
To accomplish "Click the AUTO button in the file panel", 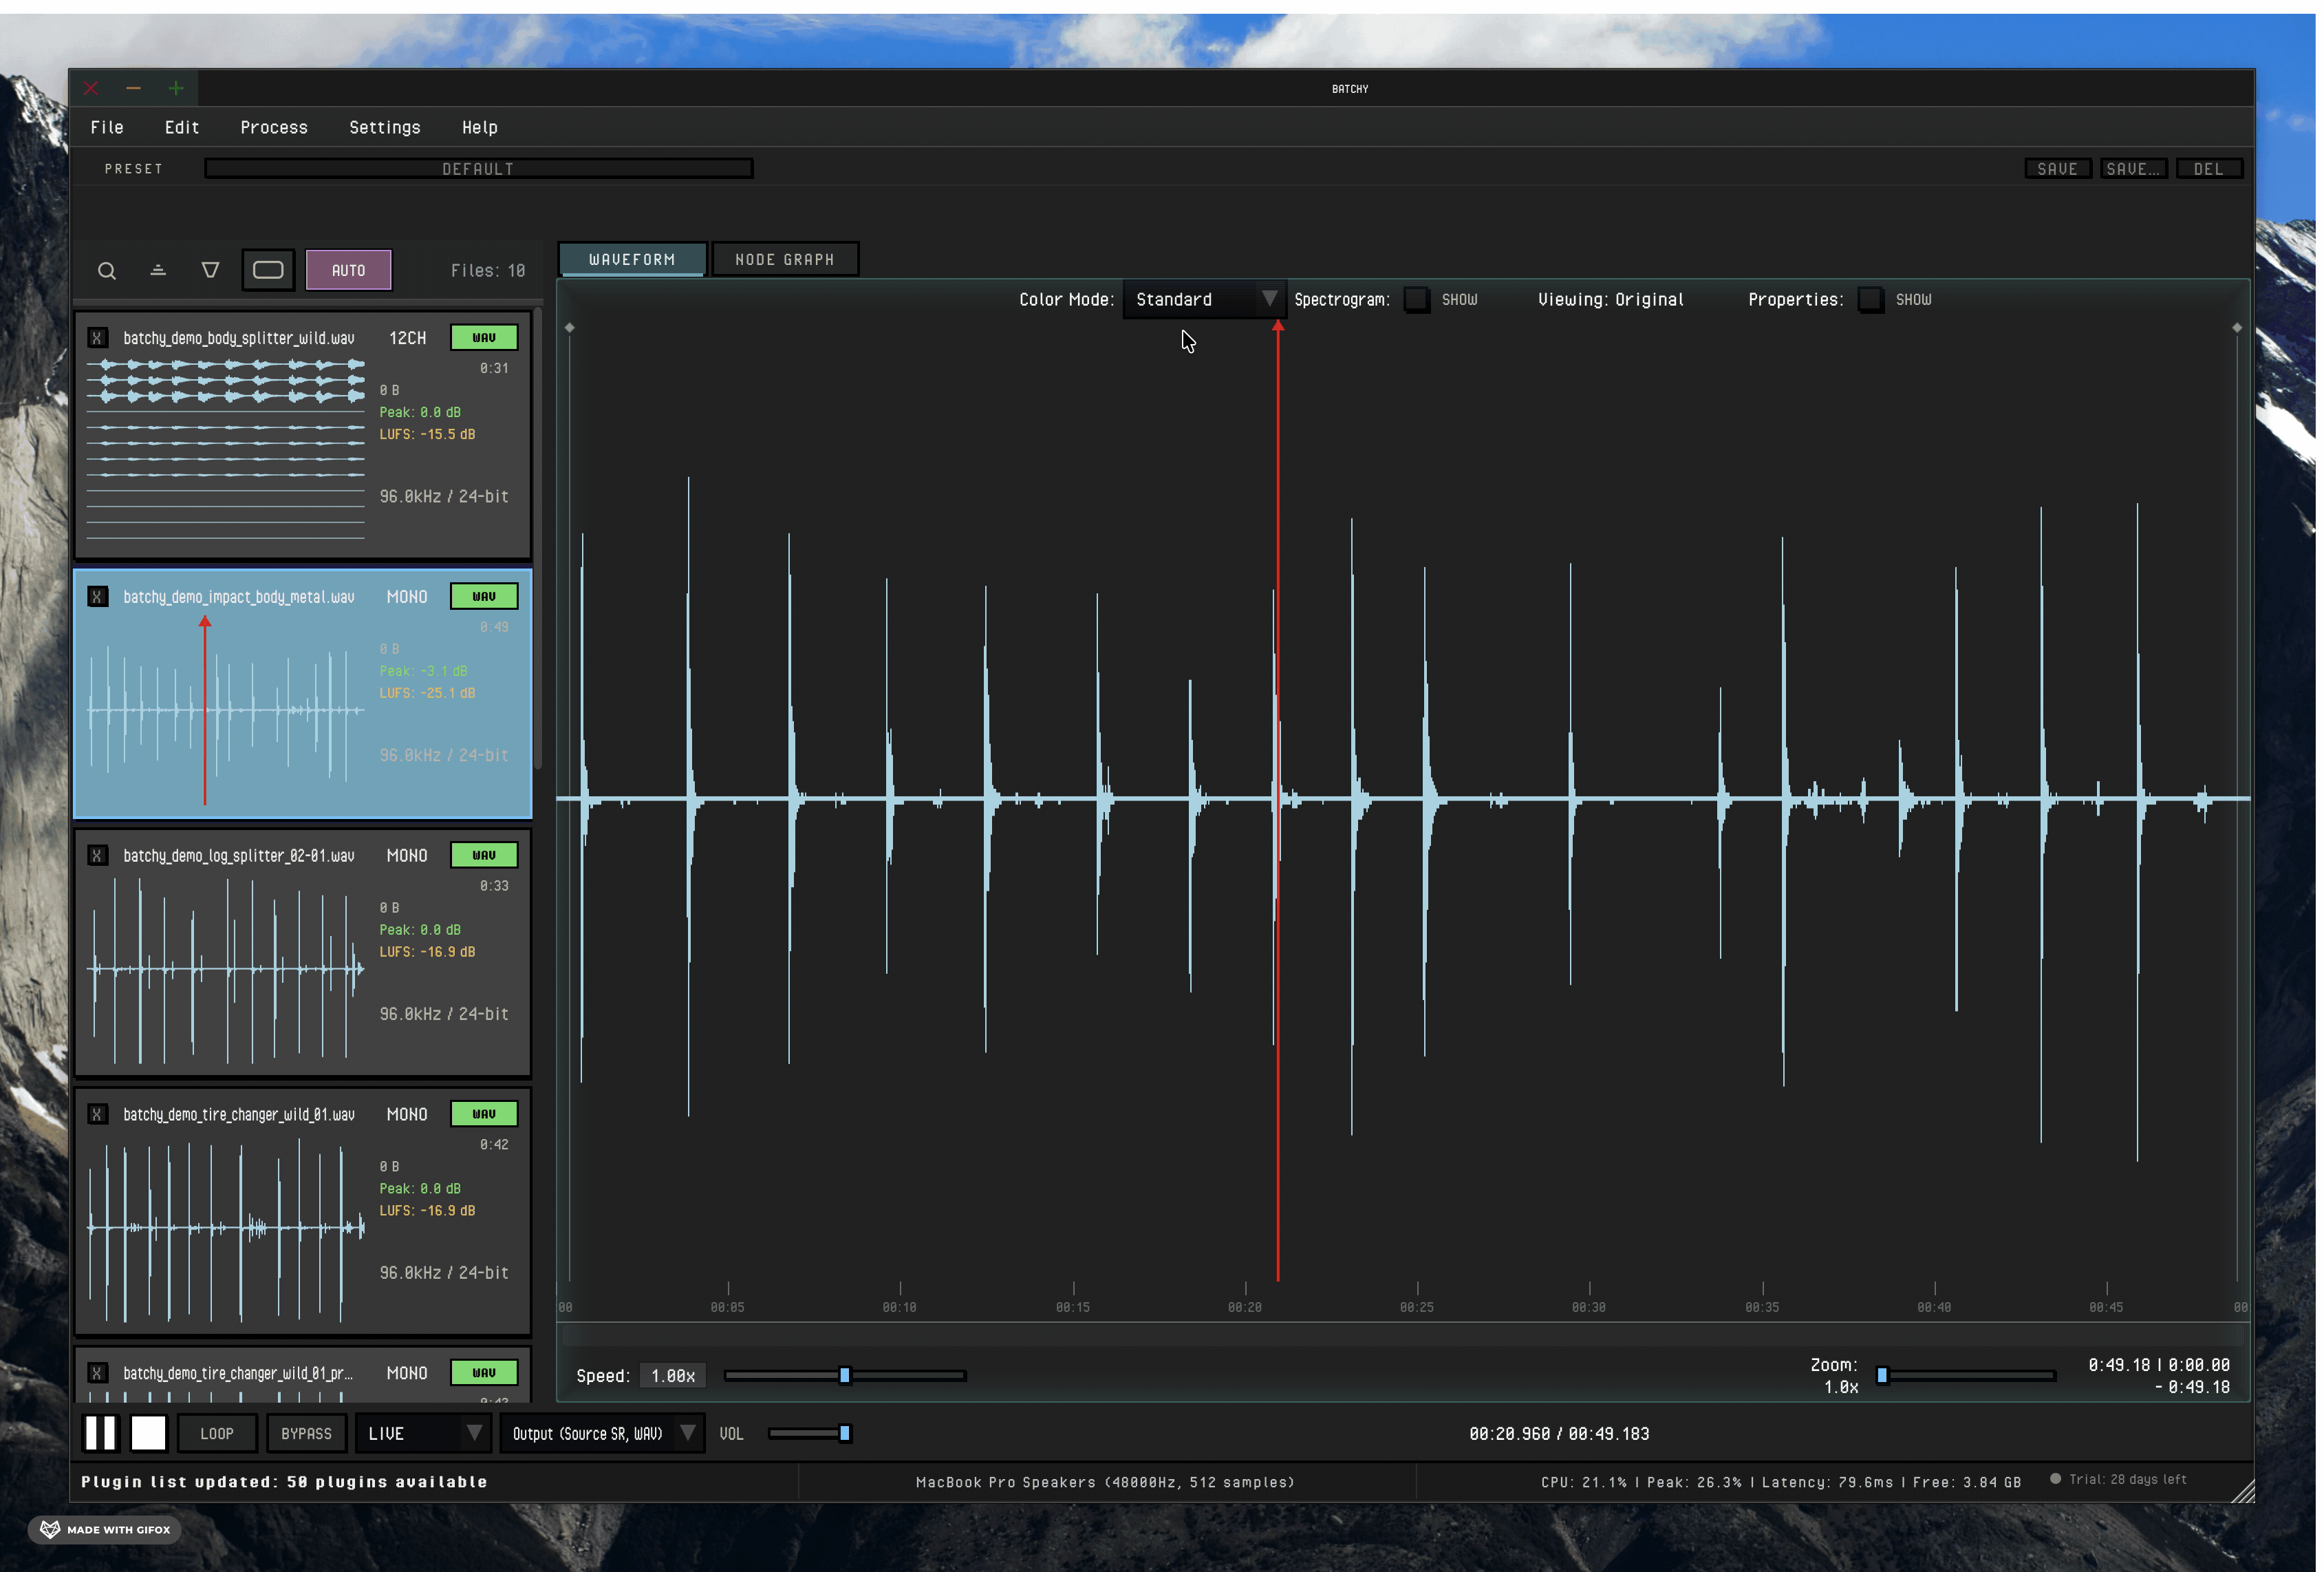I will [x=348, y=269].
